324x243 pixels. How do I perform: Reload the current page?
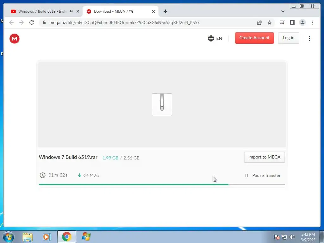coord(32,22)
